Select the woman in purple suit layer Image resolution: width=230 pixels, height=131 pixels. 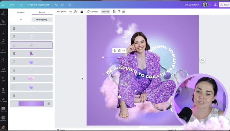coord(31,54)
